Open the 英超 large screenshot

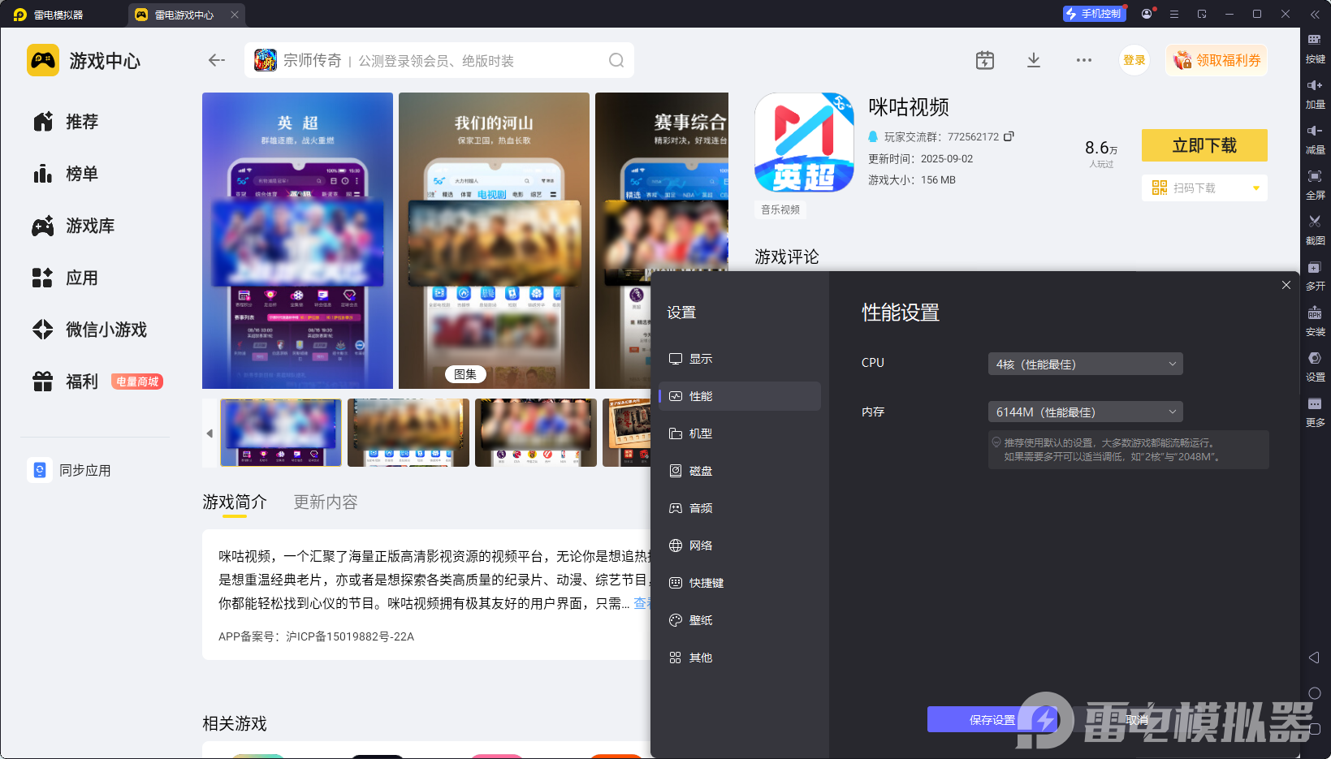tap(297, 240)
